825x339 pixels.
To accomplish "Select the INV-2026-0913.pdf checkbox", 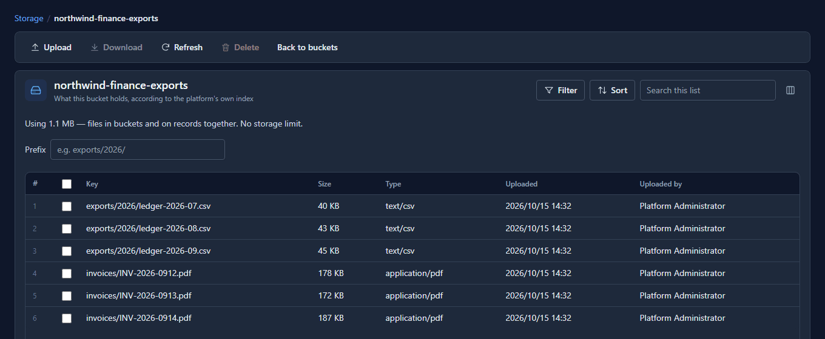I will pyautogui.click(x=67, y=296).
